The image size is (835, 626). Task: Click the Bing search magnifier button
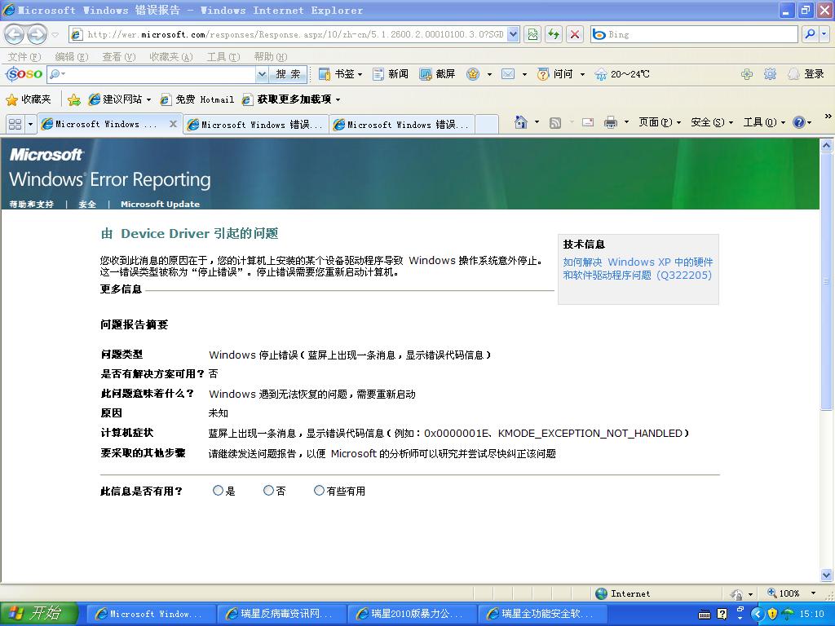810,34
